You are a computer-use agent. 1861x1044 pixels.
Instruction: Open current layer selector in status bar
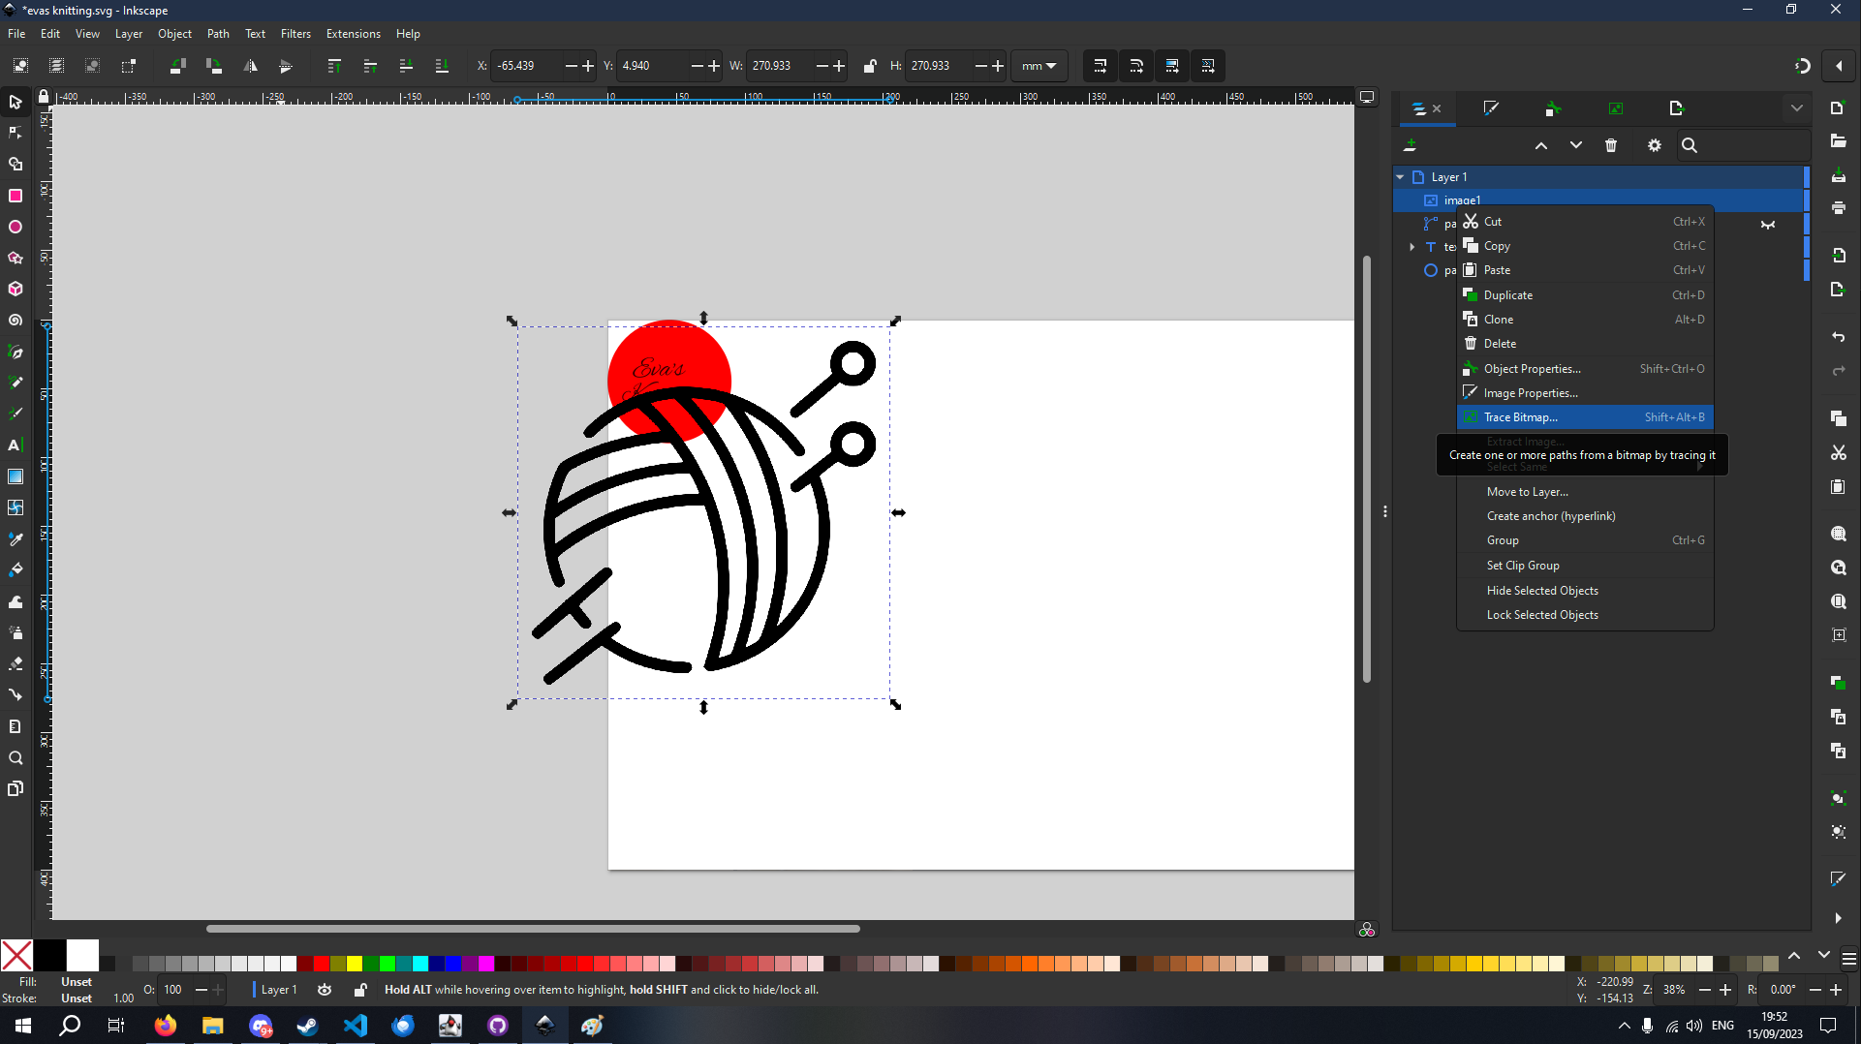click(278, 990)
